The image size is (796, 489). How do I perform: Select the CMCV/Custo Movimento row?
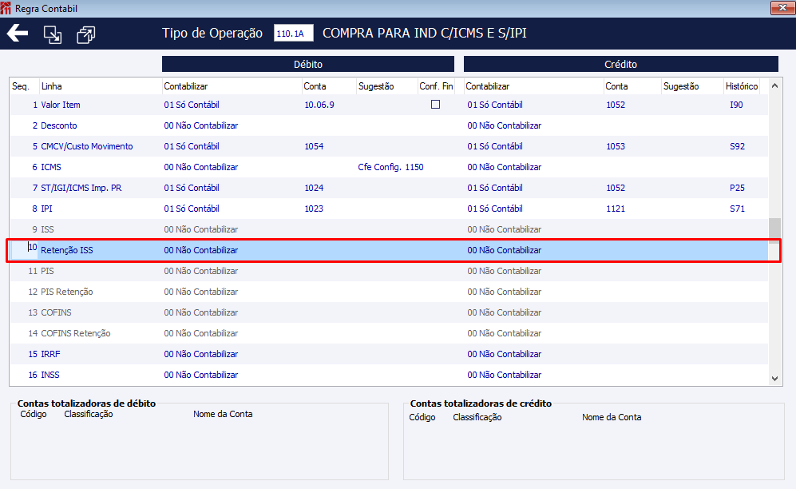(x=389, y=146)
